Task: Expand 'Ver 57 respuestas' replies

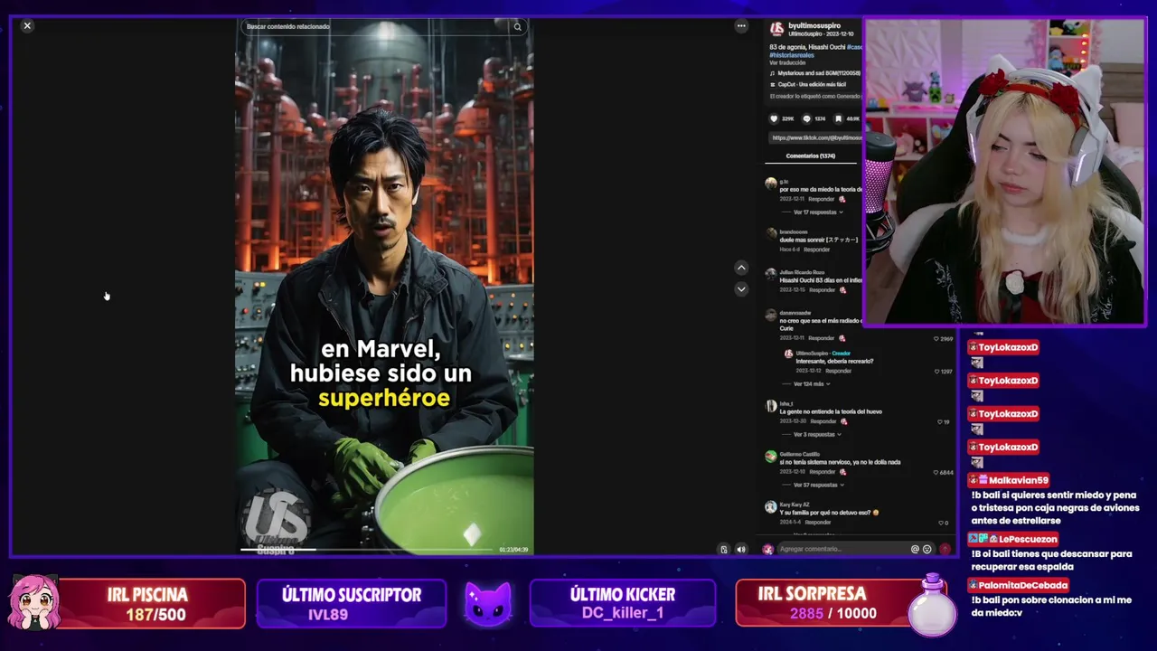Action: (817, 485)
